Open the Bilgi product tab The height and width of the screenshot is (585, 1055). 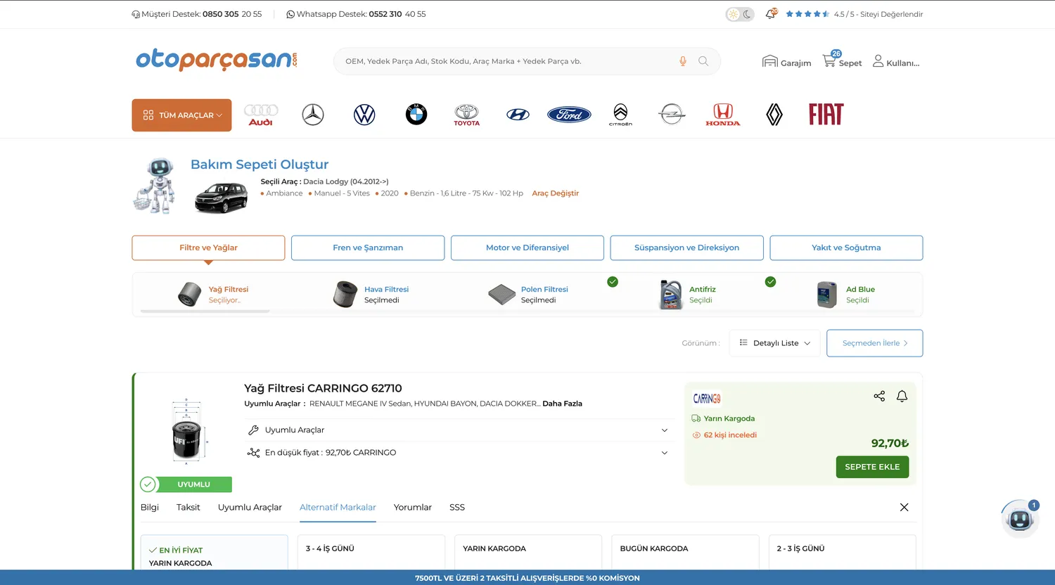click(x=150, y=508)
